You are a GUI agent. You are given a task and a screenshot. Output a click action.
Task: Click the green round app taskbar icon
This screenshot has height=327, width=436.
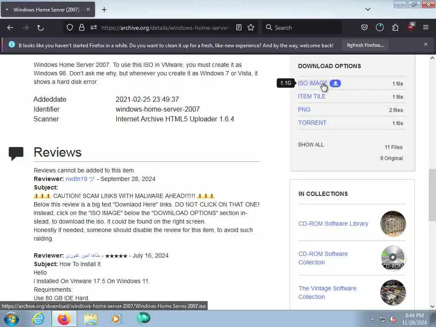143,318
